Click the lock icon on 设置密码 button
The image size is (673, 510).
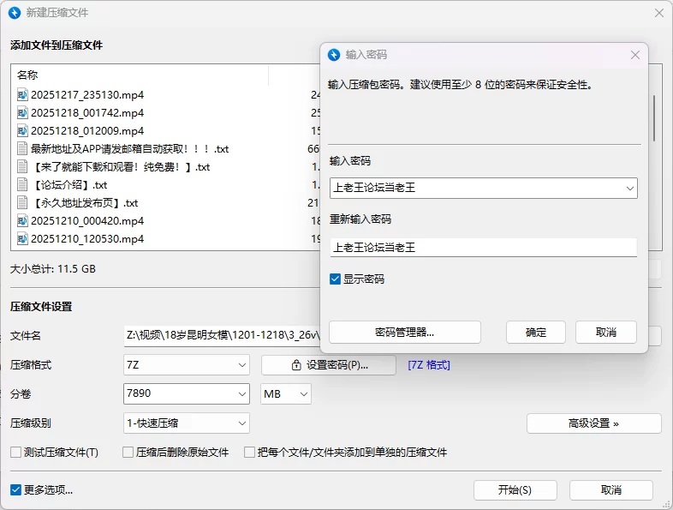[296, 365]
